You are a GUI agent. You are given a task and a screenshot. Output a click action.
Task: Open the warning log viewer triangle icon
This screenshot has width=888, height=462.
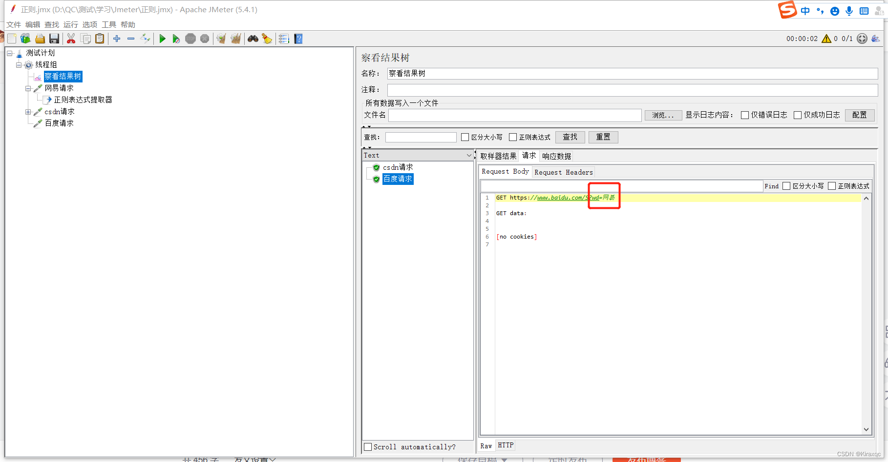(826, 39)
